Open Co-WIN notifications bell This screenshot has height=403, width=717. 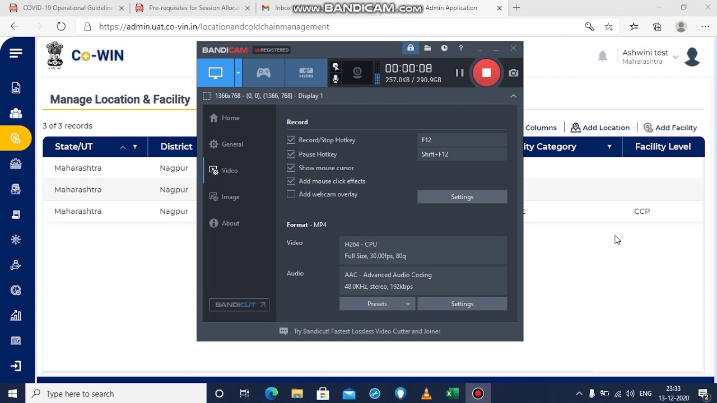[x=602, y=56]
